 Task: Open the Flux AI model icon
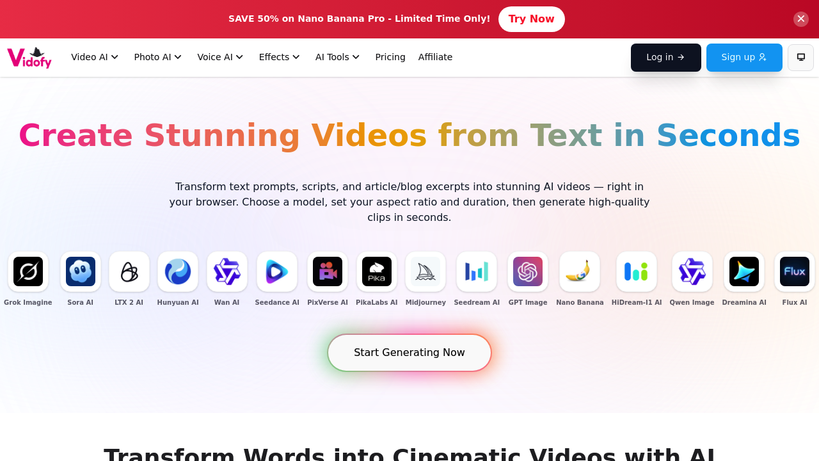(794, 271)
